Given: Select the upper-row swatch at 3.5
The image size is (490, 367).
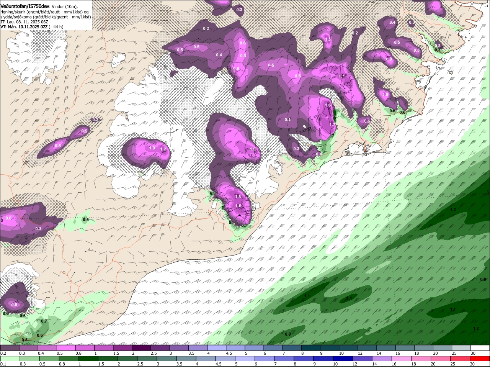Looking at the screenshot, I should [198, 348].
